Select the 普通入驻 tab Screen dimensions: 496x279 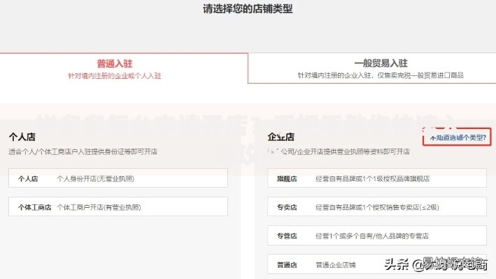tap(124, 68)
